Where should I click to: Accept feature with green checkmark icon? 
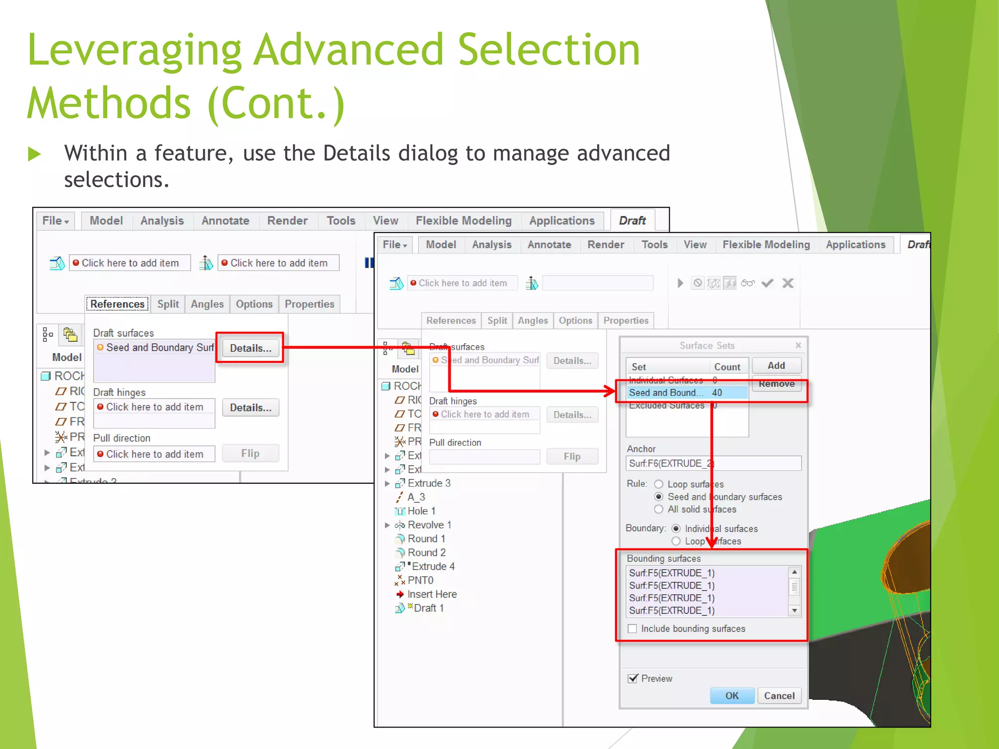[767, 283]
